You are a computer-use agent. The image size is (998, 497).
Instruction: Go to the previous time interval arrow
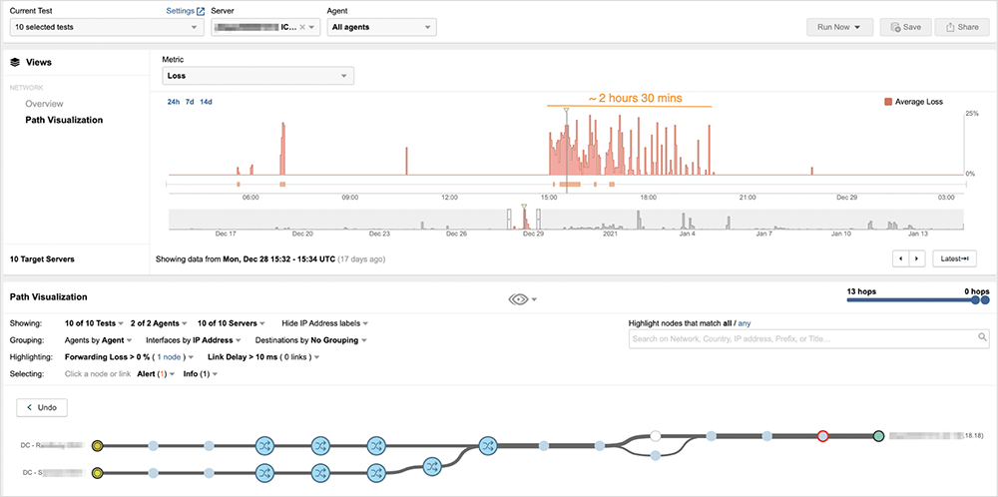[x=902, y=258]
